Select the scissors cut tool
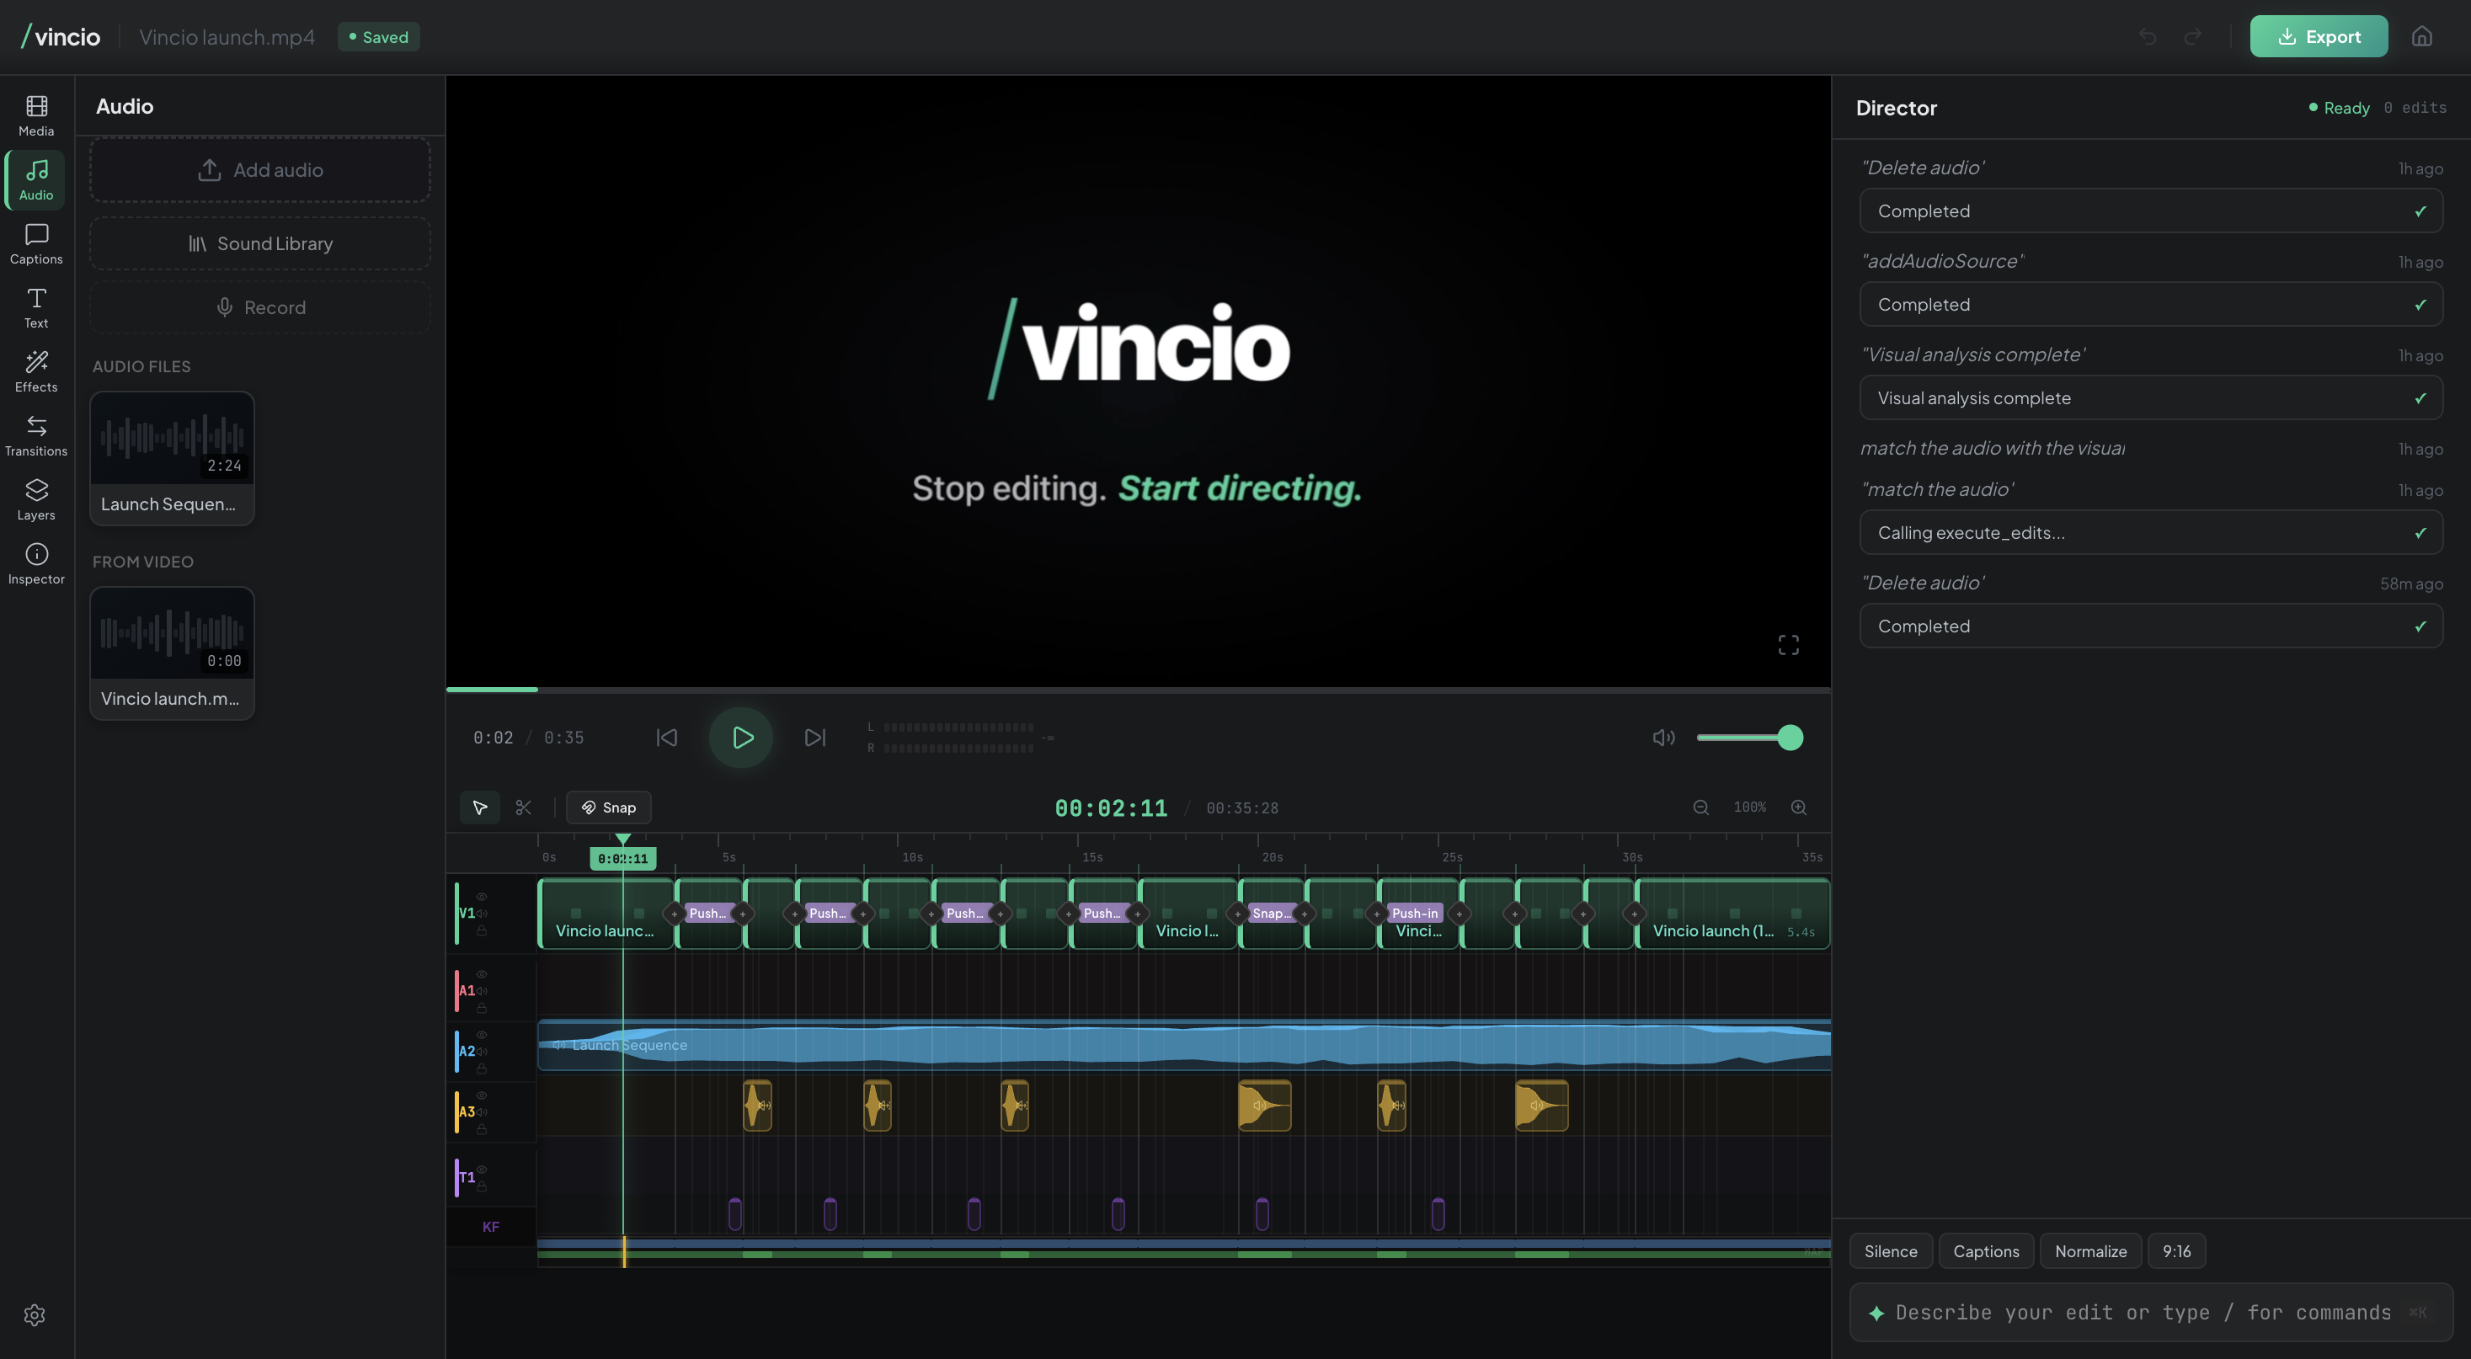The width and height of the screenshot is (2471, 1359). (x=523, y=807)
